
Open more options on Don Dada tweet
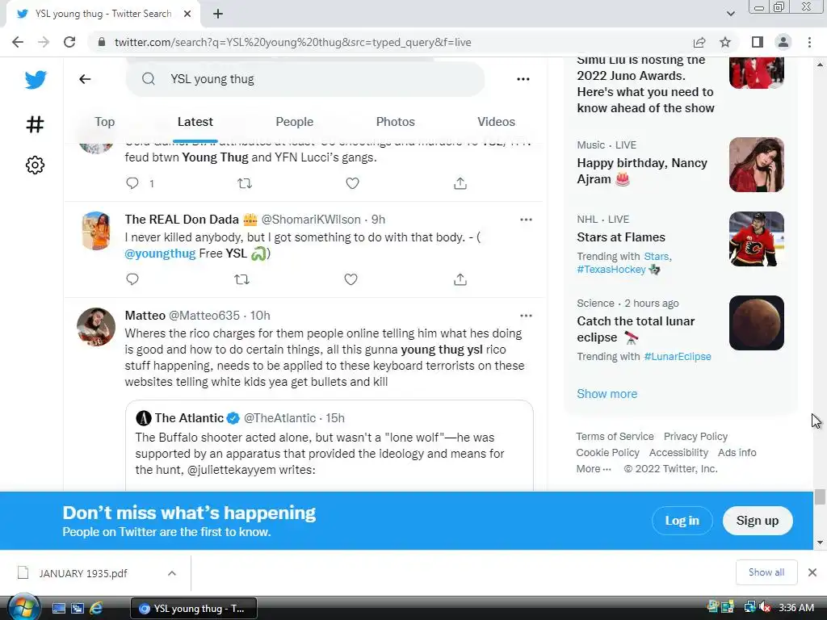click(x=526, y=220)
